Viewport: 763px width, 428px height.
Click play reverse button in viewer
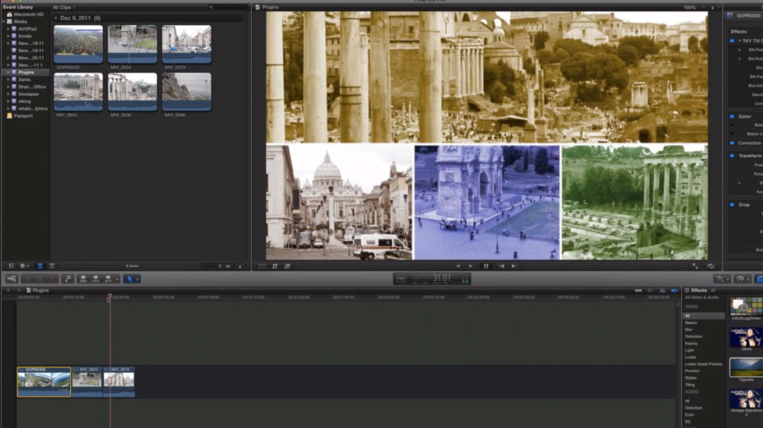458,266
